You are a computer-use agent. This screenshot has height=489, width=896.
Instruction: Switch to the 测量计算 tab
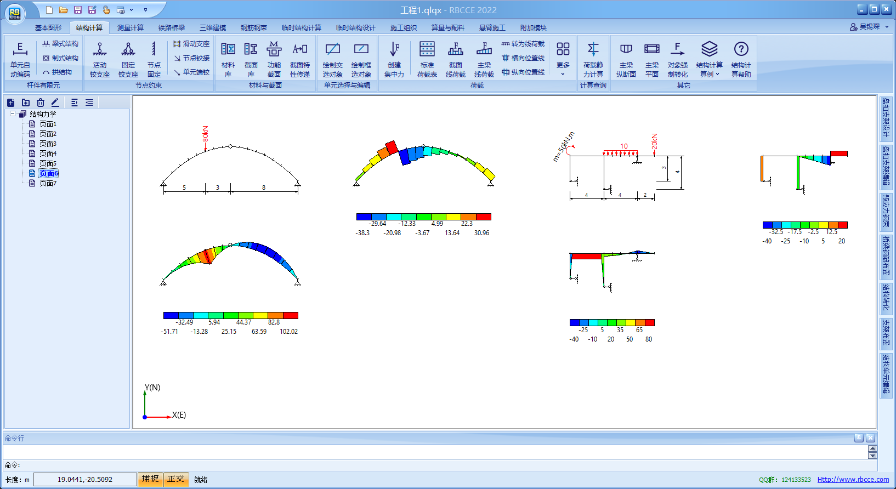(130, 27)
